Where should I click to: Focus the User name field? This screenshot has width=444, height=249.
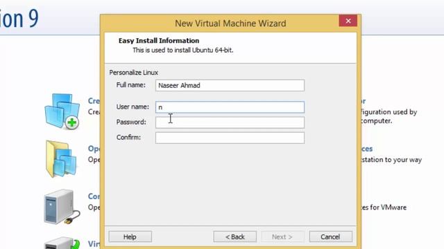(x=230, y=107)
